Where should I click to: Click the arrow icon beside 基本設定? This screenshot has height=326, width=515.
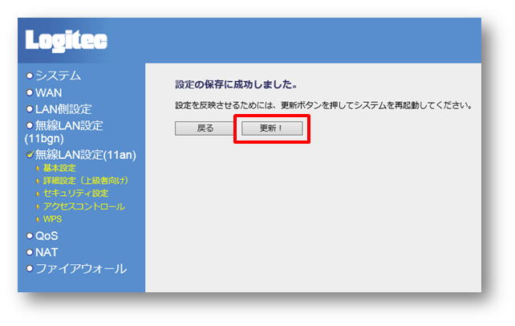point(38,169)
